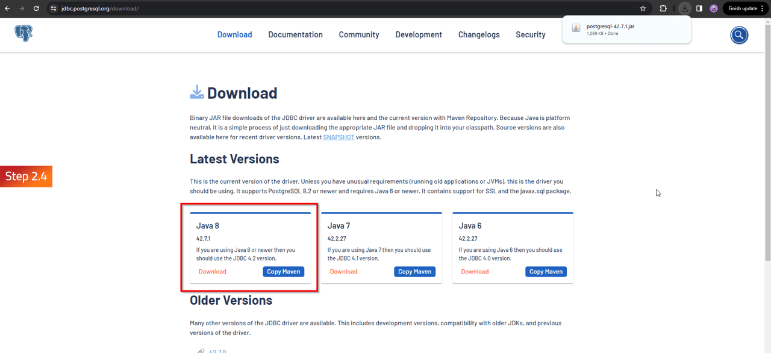Copy Maven snippet for Java 7
The width and height of the screenshot is (771, 353).
pyautogui.click(x=415, y=272)
